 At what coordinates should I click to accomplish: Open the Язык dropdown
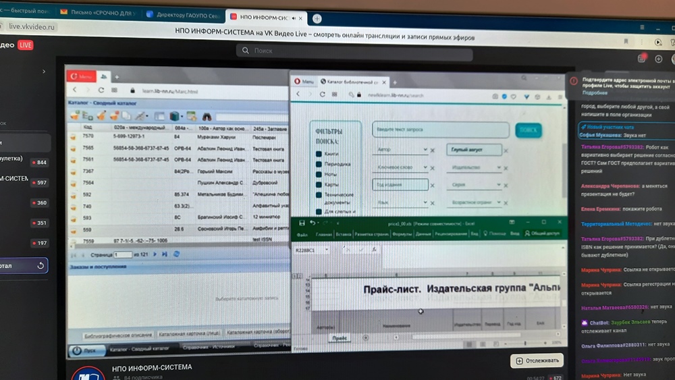425,202
